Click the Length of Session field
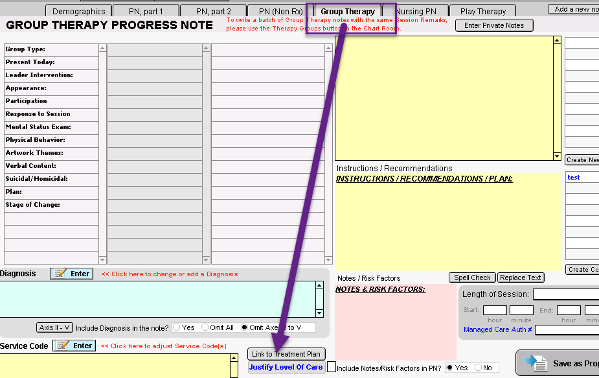599x378 pixels. (565, 294)
